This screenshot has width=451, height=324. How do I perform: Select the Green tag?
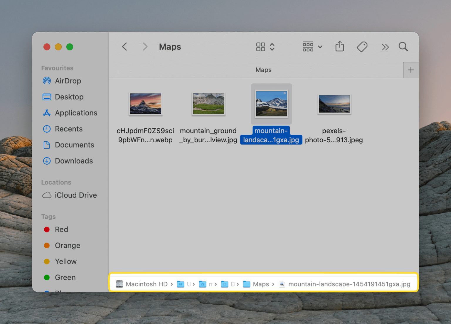(x=65, y=277)
